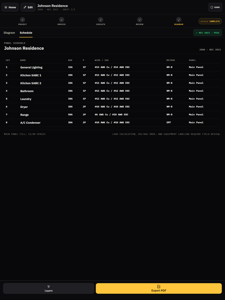The width and height of the screenshot is (225, 300).
Task: Click the CKT column header
Action: [x=8, y=60]
